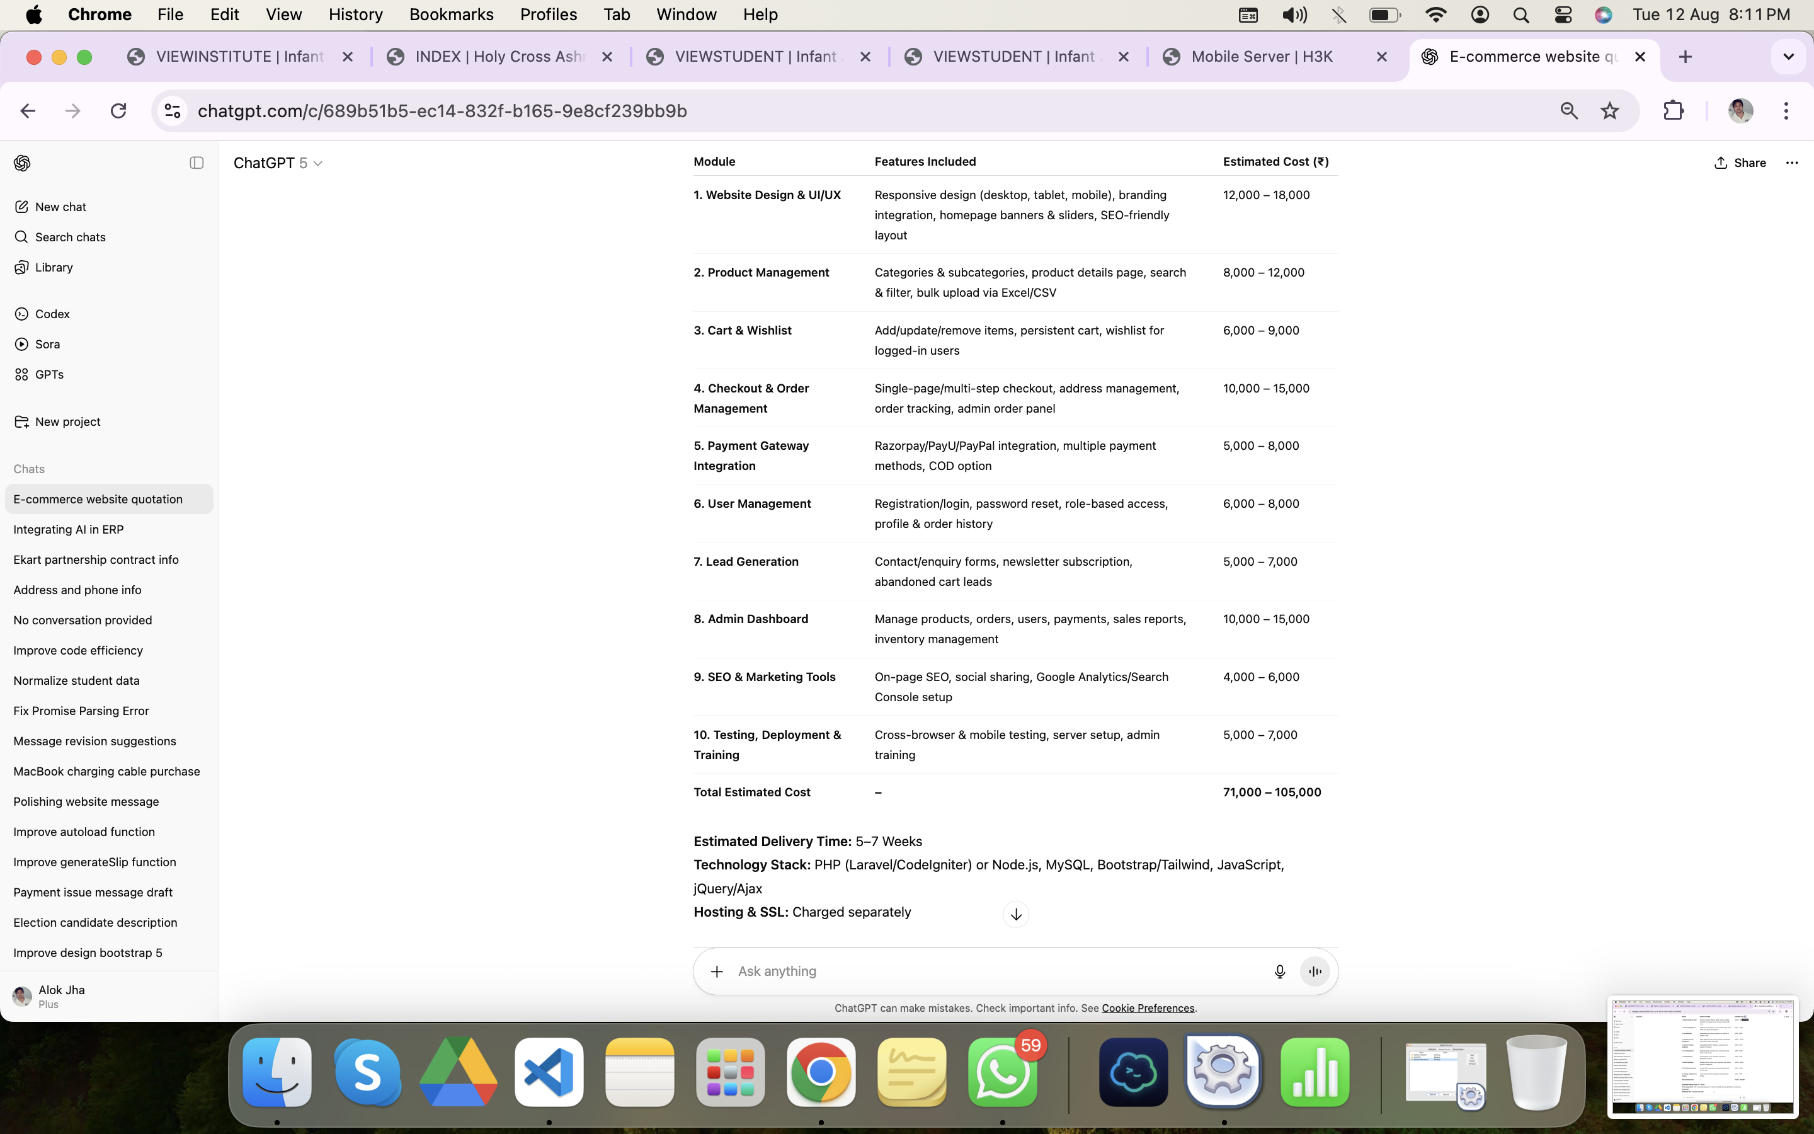Click the Share button

[1740, 163]
